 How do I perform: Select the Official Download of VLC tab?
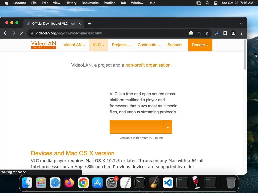pos(53,24)
